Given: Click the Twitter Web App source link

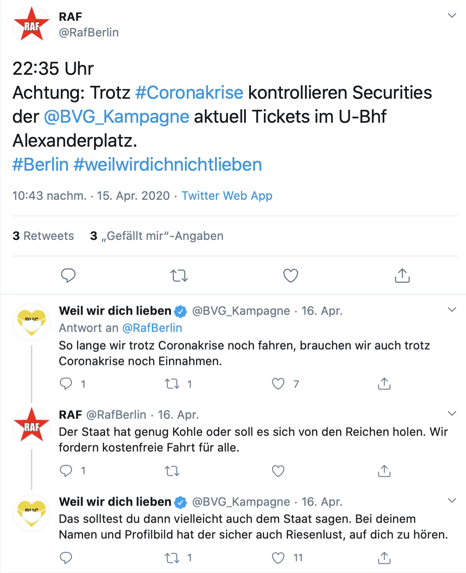Looking at the screenshot, I should tap(227, 196).
